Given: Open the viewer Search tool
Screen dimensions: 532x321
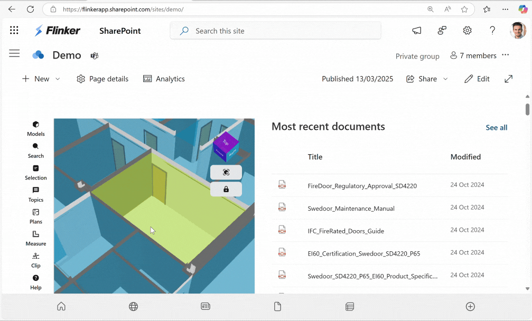Looking at the screenshot, I should pos(35,151).
